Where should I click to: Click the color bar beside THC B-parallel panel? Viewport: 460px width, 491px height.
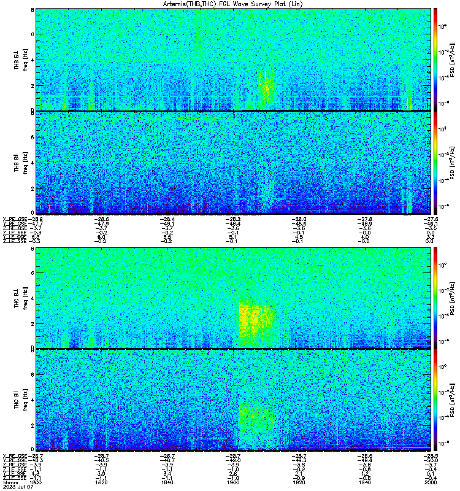(x=435, y=400)
